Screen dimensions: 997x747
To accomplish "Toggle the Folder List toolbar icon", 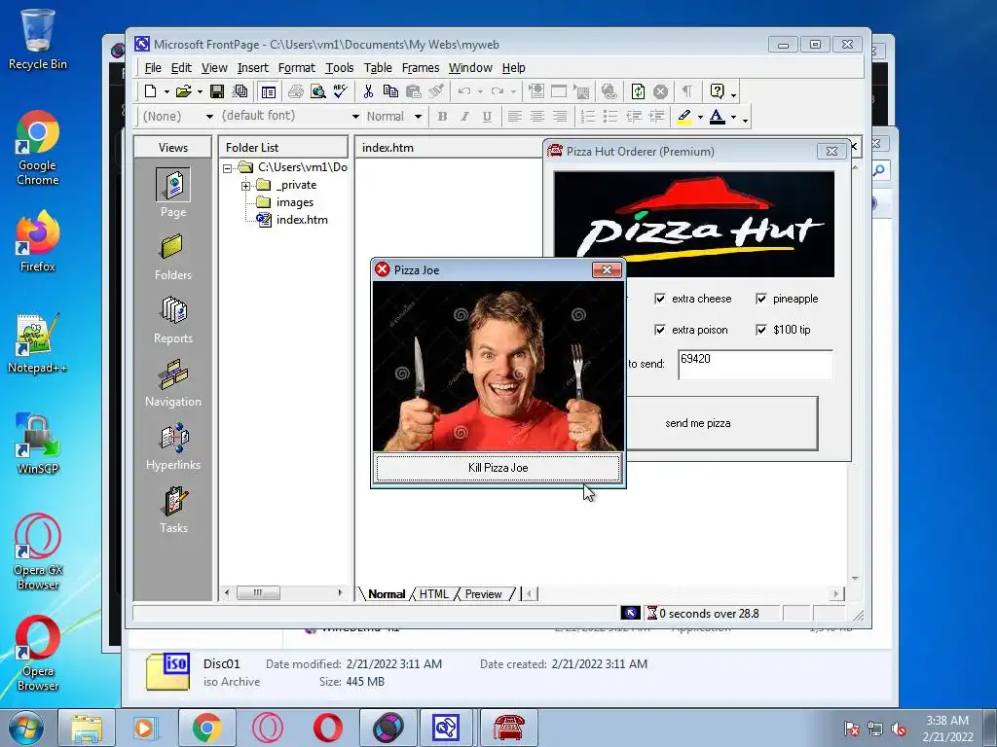I will (269, 91).
